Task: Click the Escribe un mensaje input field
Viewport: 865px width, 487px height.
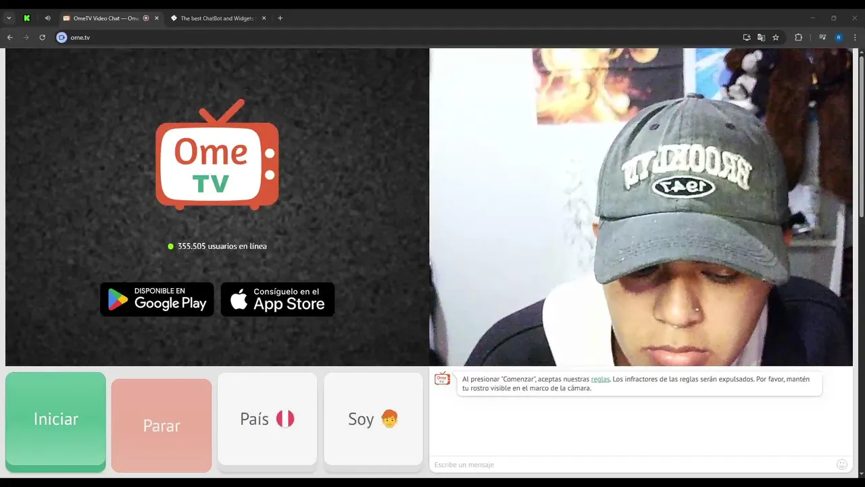Action: point(632,465)
